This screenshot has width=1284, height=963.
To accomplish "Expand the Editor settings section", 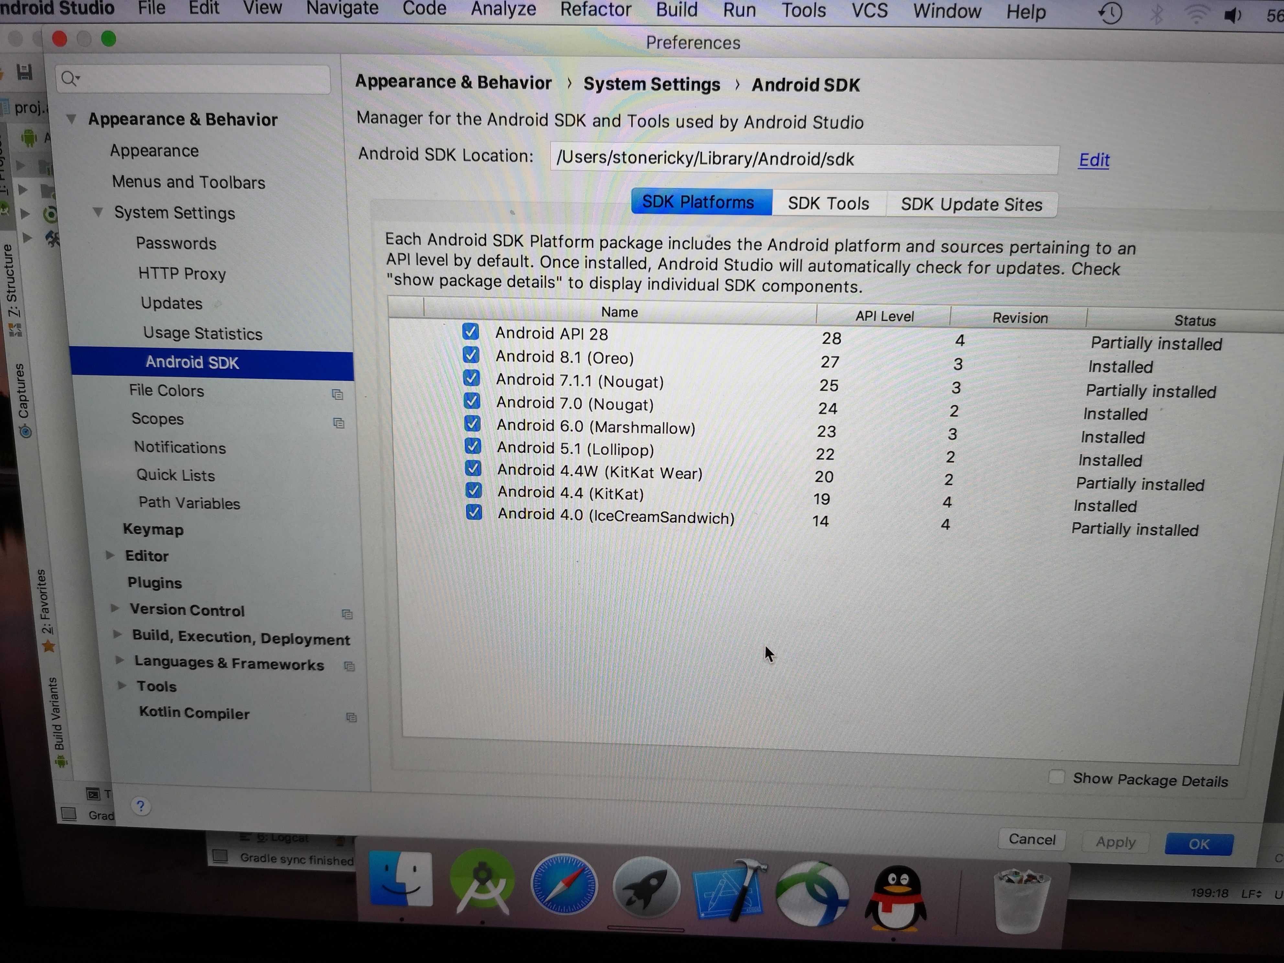I will coord(110,556).
